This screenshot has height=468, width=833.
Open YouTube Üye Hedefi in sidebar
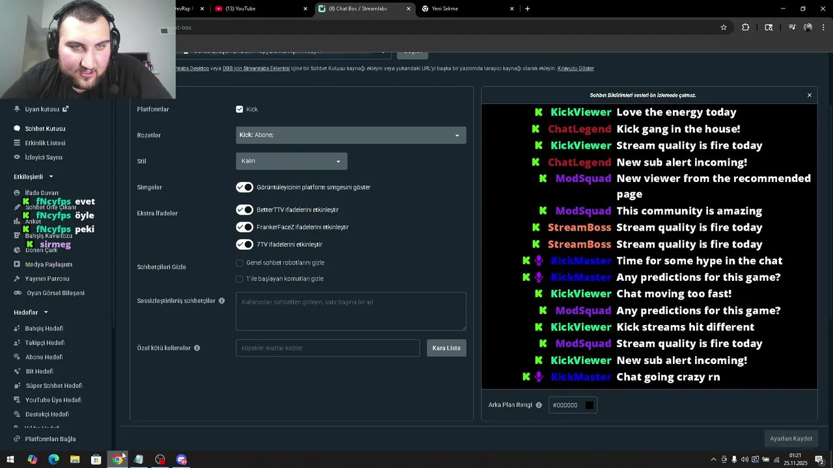point(53,400)
